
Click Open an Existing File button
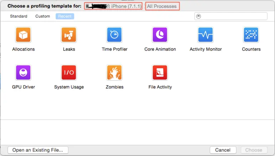coord(38,150)
